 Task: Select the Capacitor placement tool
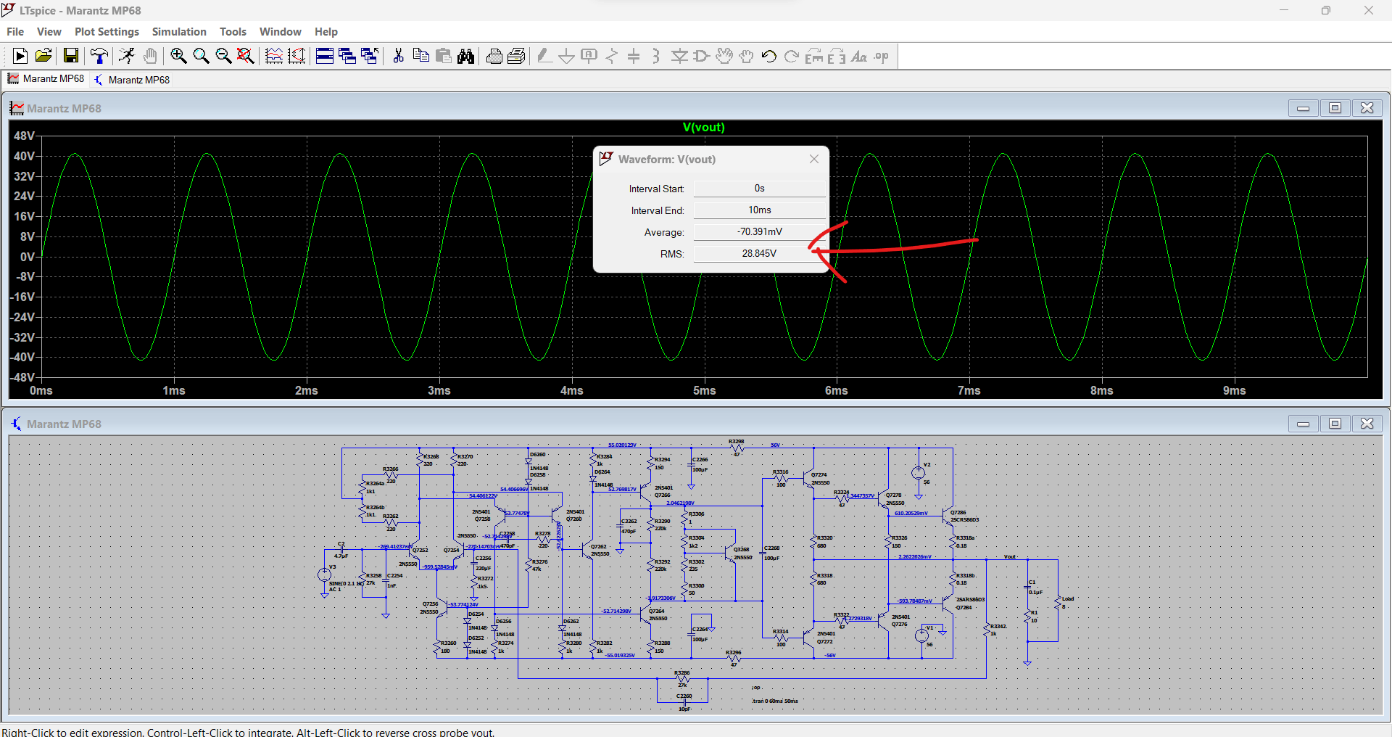click(634, 56)
